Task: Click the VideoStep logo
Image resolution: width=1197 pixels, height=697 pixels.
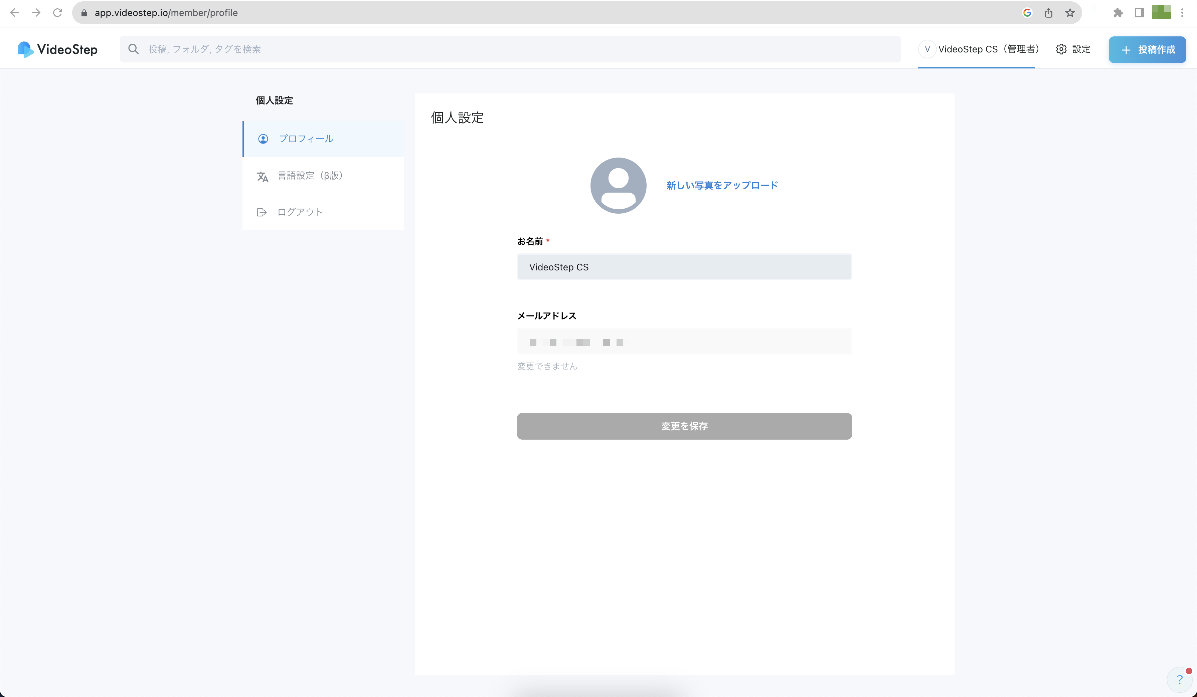Action: click(x=57, y=49)
